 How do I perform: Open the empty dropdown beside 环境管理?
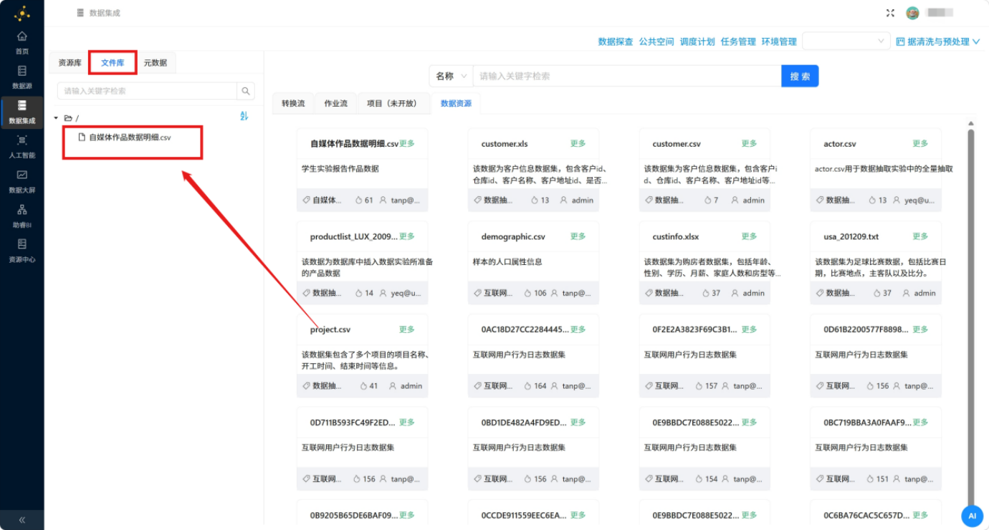[846, 42]
